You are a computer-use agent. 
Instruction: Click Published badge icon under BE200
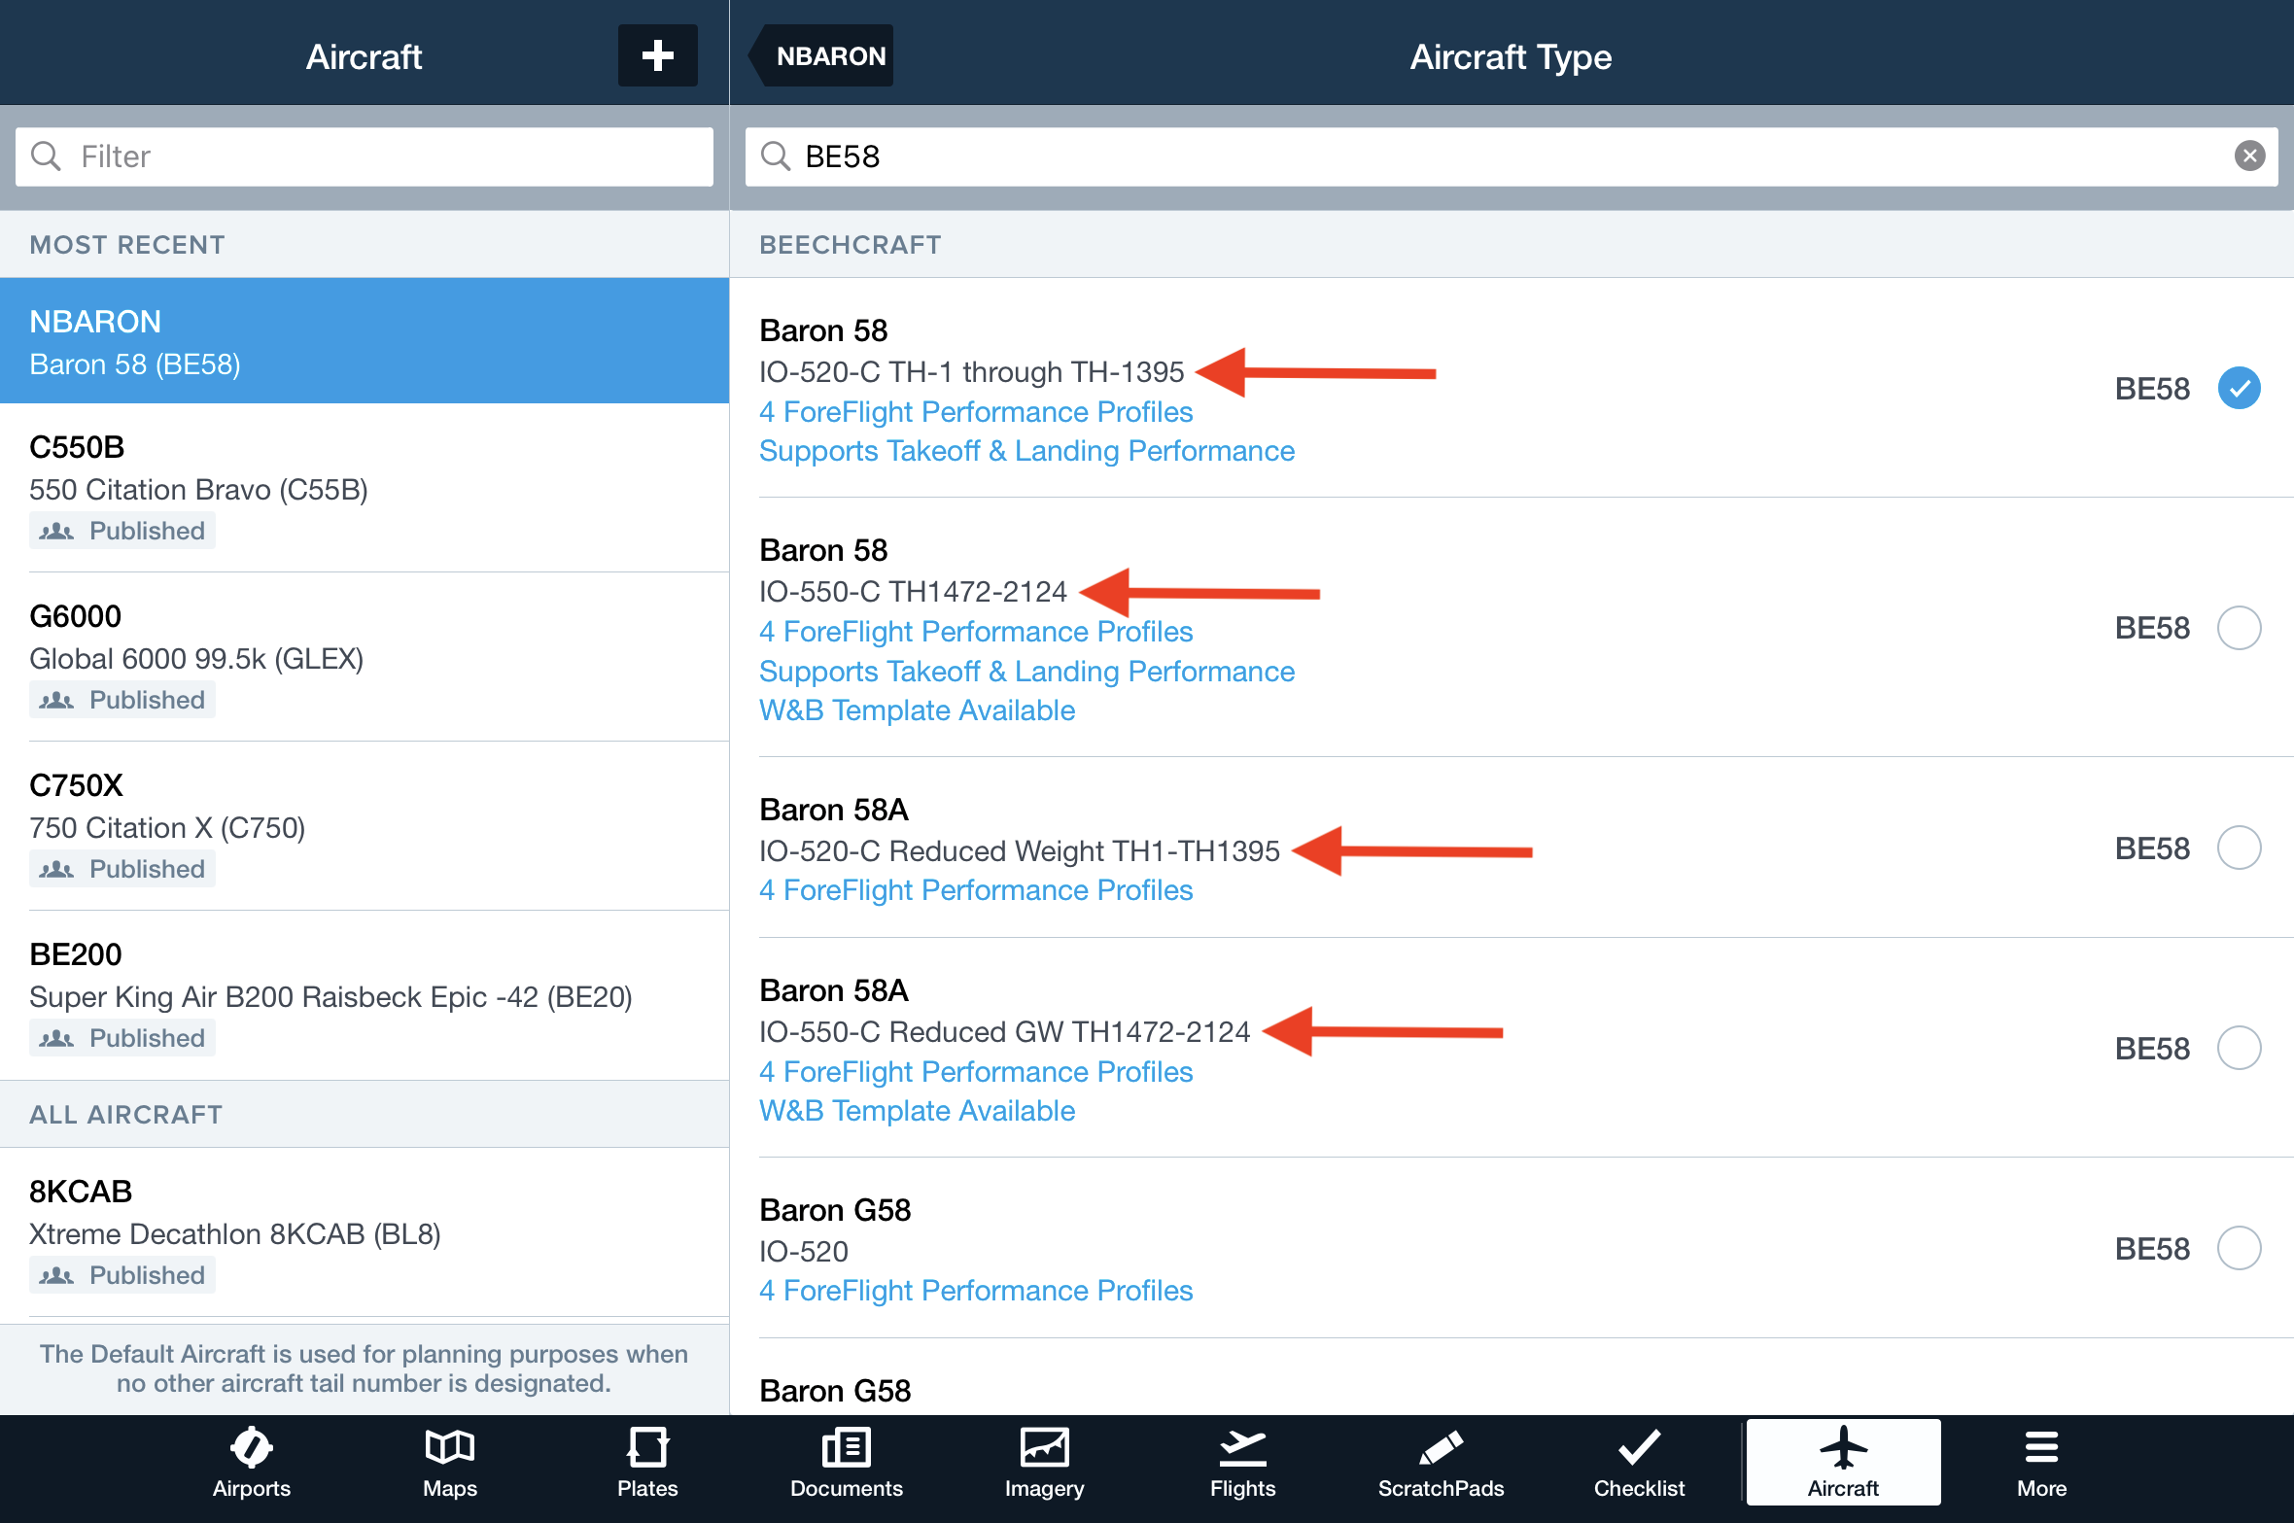(x=56, y=1038)
